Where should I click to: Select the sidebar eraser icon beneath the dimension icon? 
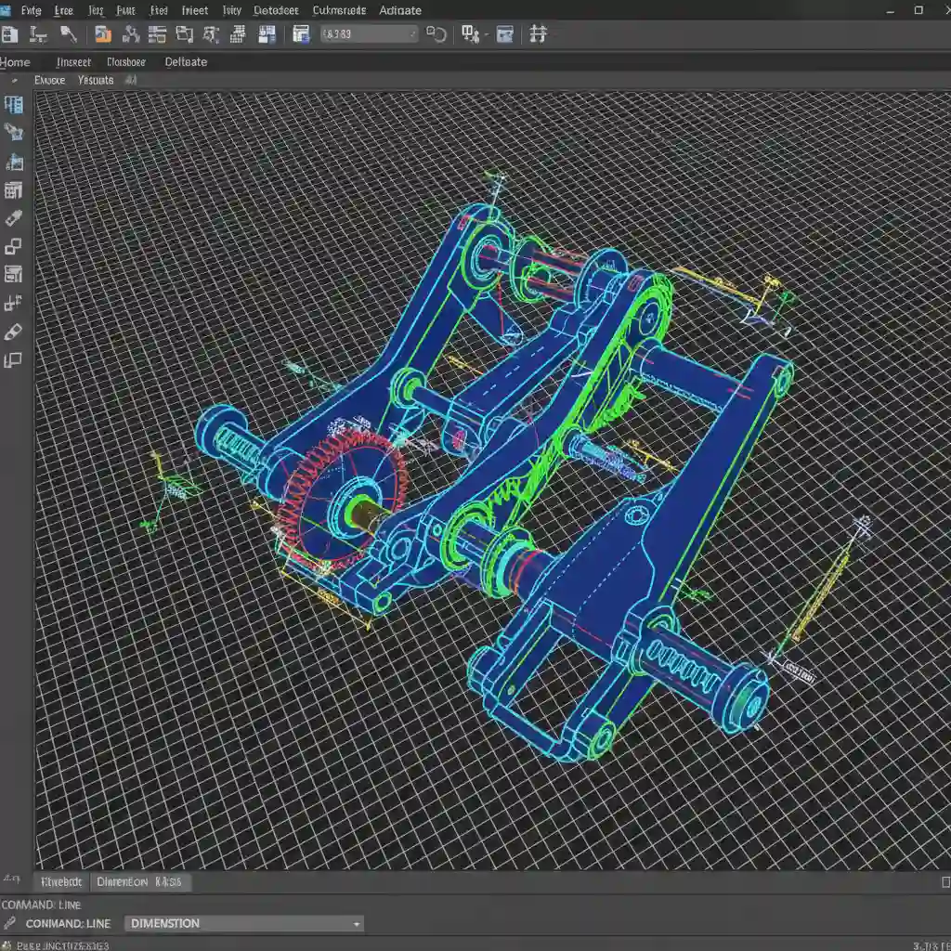coord(13,332)
